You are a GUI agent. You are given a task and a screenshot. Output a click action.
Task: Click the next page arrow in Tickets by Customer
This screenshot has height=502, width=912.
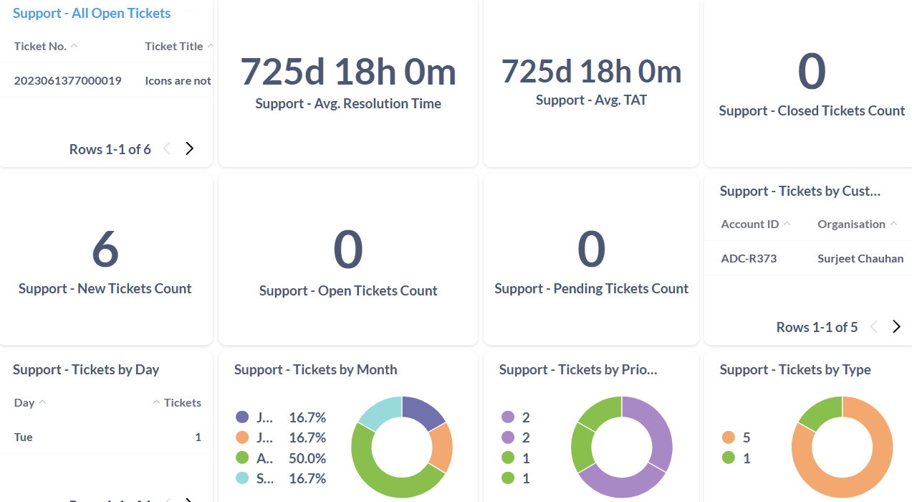896,326
